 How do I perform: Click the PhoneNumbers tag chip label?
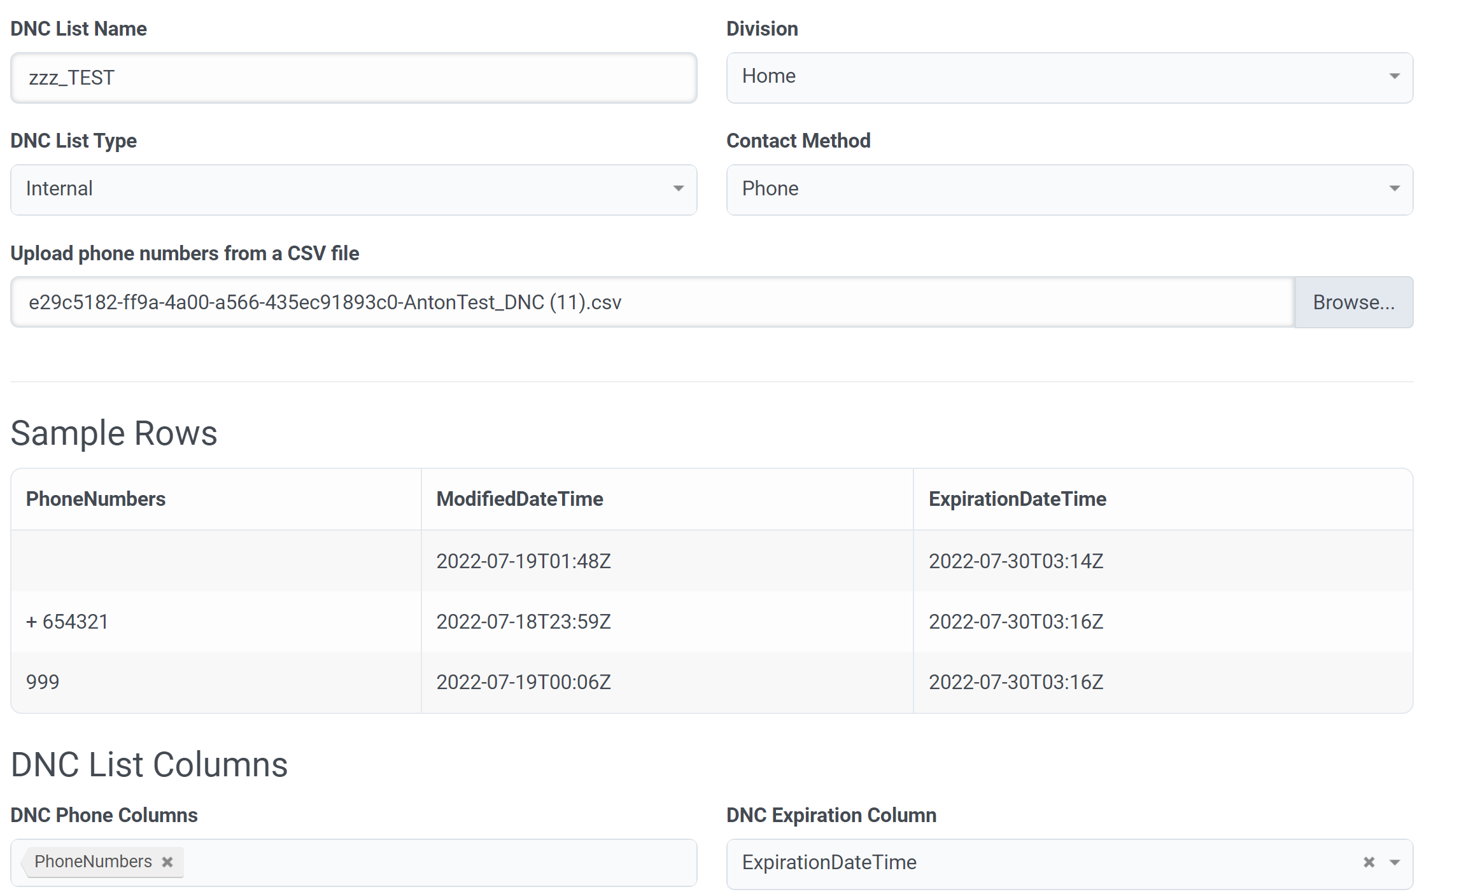point(93,862)
